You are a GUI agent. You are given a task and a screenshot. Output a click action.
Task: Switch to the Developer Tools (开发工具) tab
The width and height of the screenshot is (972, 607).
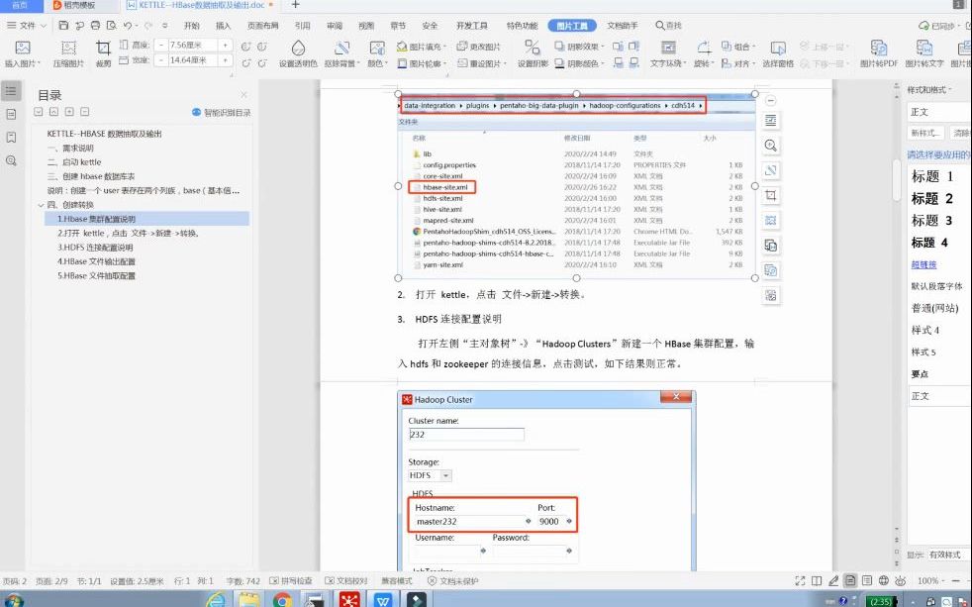[x=472, y=26]
